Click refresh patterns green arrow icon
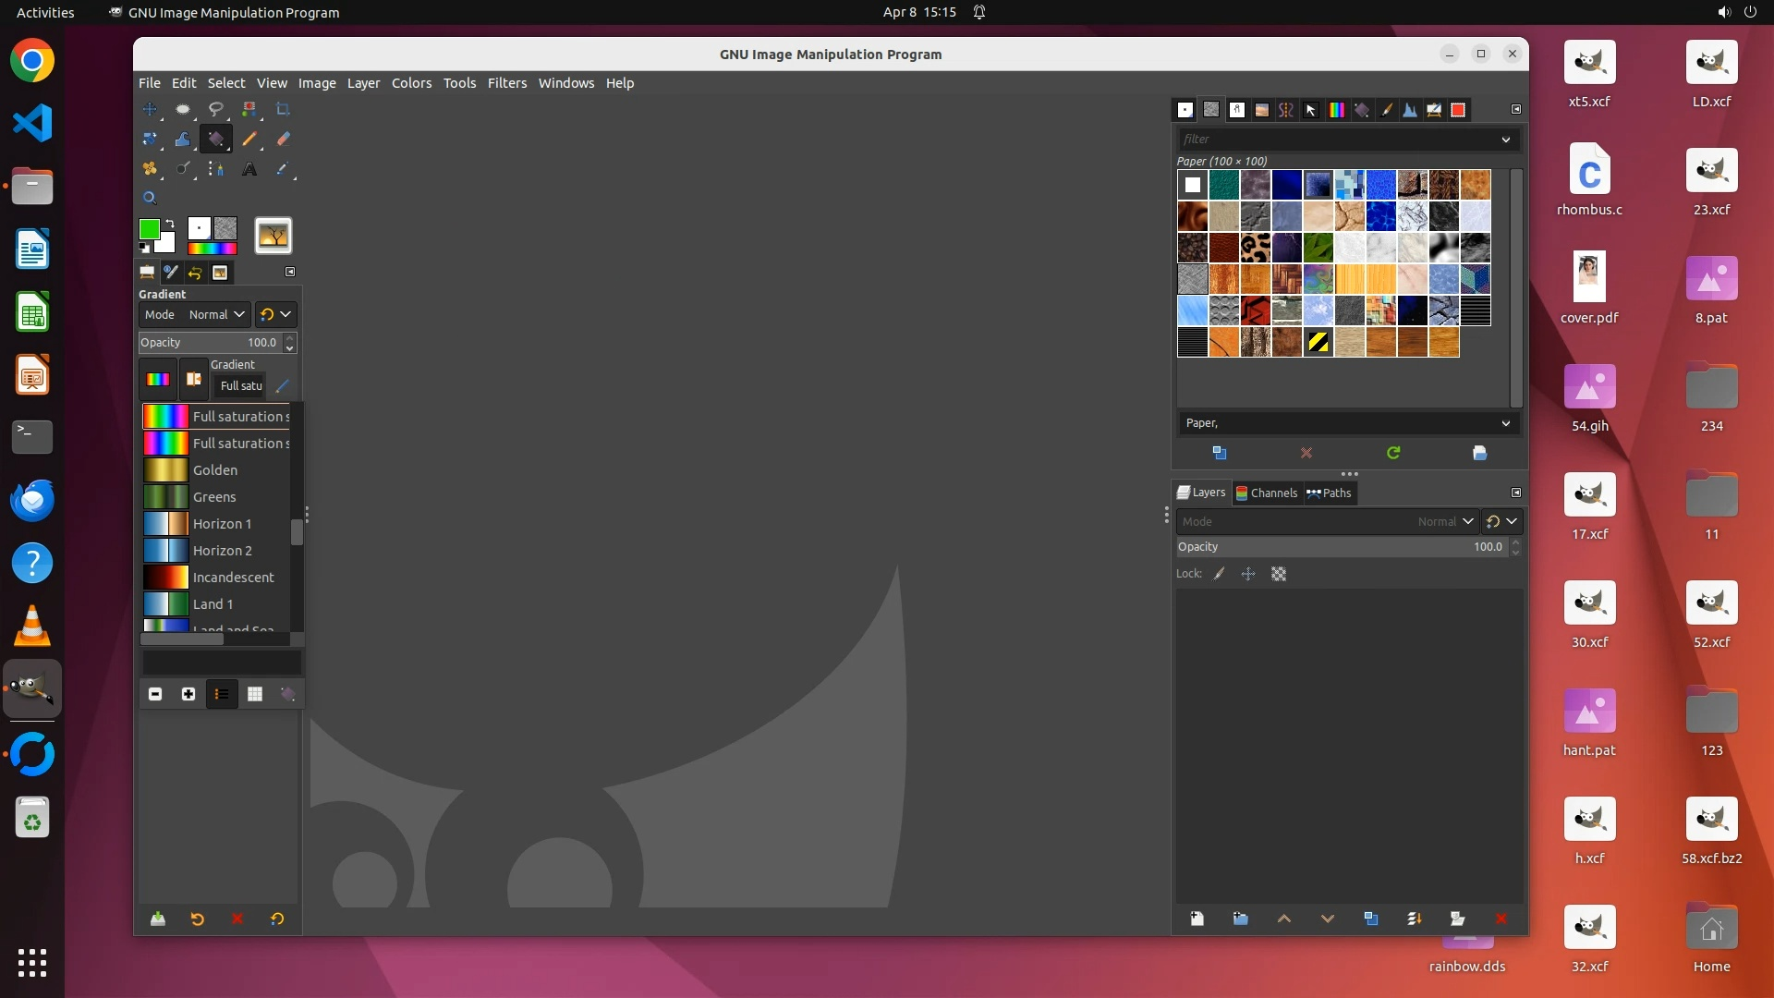This screenshot has width=1774, height=998. (x=1393, y=453)
